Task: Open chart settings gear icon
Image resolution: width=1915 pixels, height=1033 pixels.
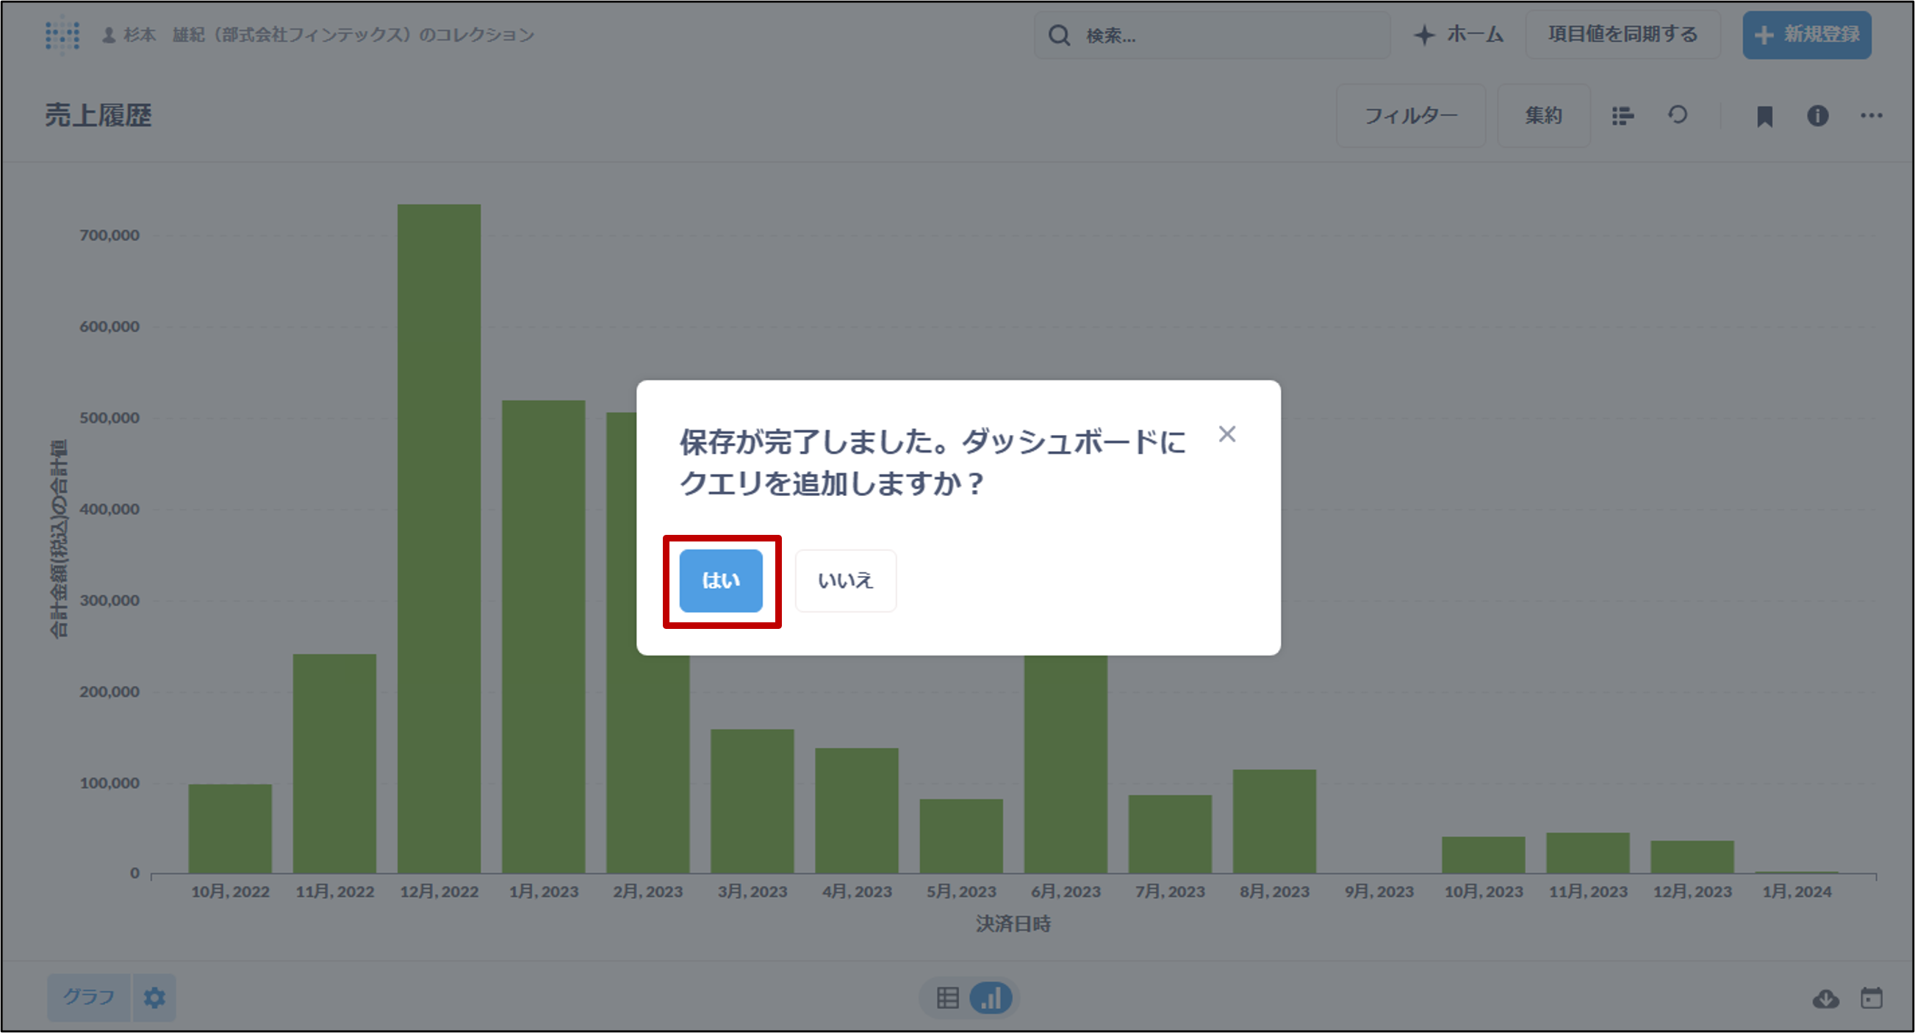Action: (154, 996)
